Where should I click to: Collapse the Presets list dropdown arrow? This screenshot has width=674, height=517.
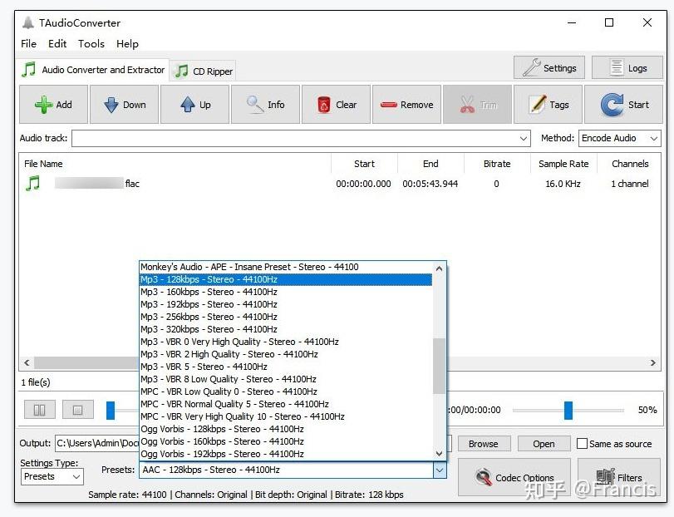click(x=440, y=470)
